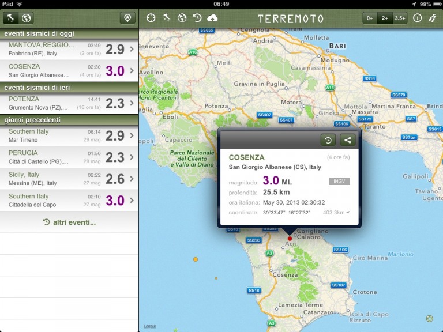Screen dimensions: 443x332
Task: Load more with altri eventi link
Action: [x=69, y=222]
